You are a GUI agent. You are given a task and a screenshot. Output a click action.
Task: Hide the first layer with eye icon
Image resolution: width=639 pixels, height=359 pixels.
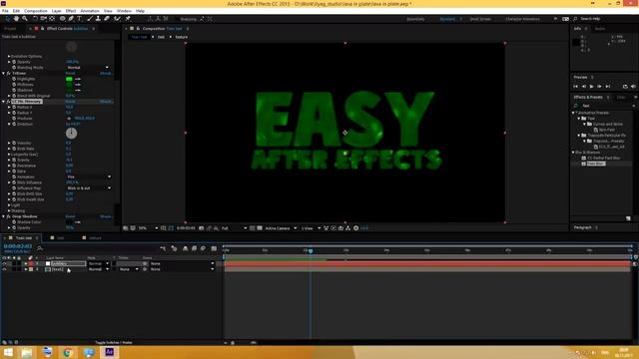[x=4, y=263]
